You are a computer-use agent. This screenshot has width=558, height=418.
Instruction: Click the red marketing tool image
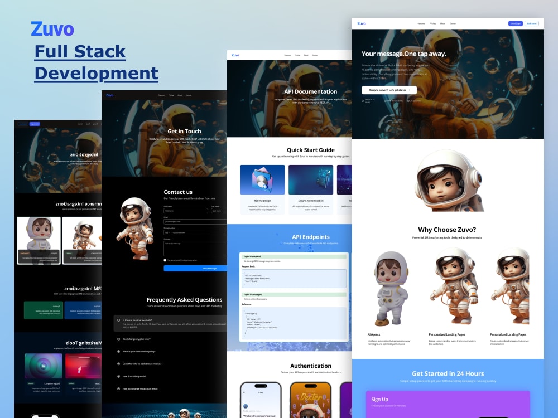tap(84, 366)
